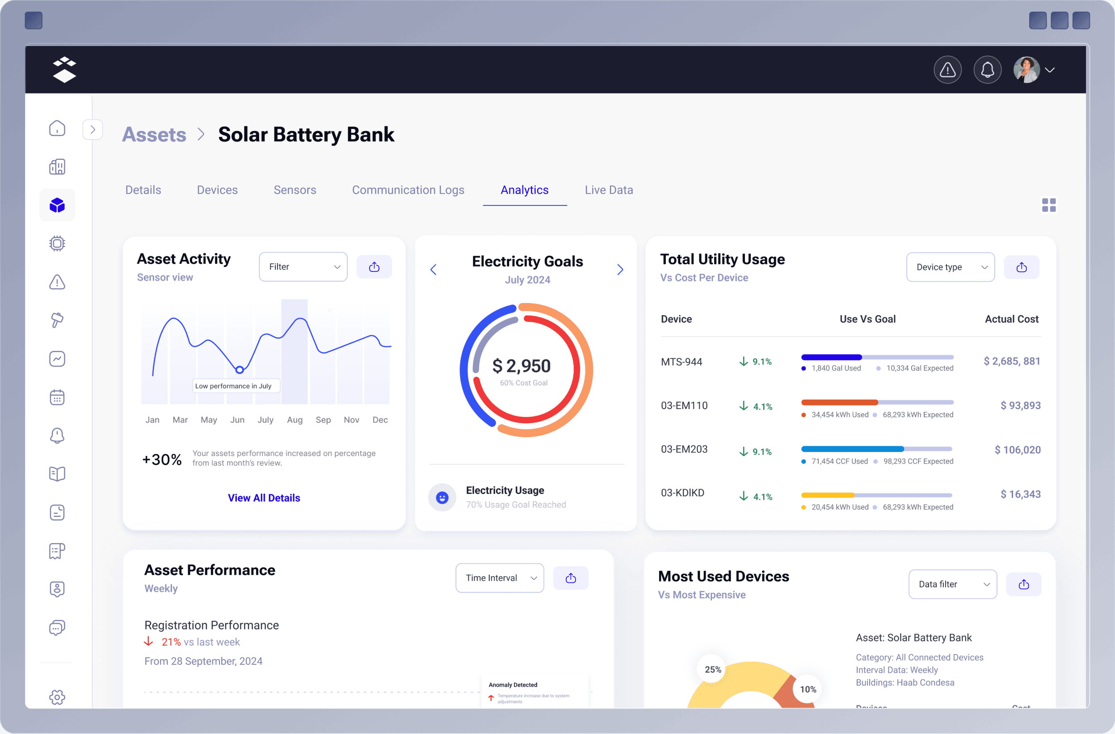Click the View All Details link

coord(264,497)
